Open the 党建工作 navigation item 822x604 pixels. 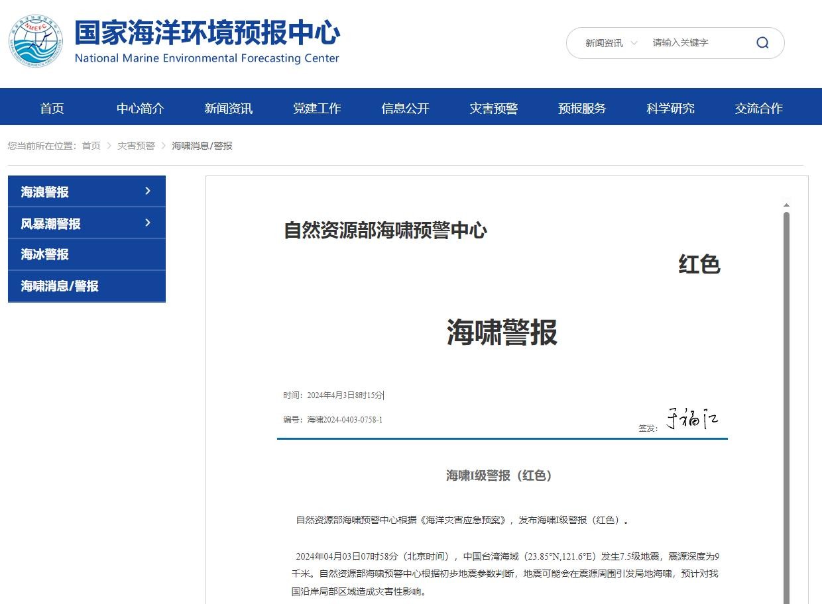point(317,109)
